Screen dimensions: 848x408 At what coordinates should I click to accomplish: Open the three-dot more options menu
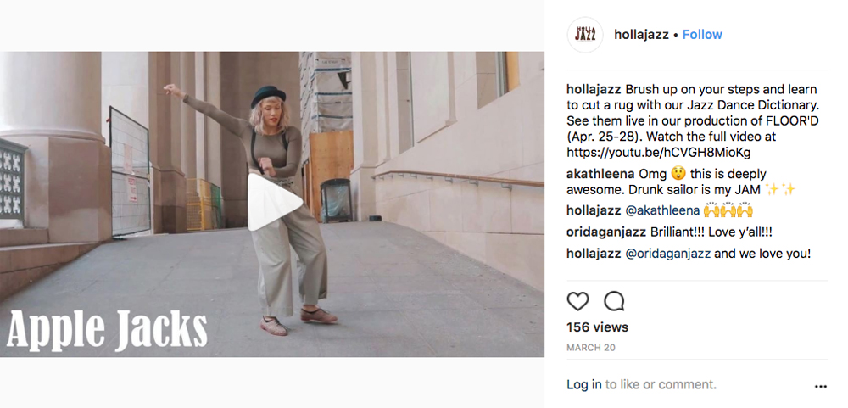tap(820, 386)
